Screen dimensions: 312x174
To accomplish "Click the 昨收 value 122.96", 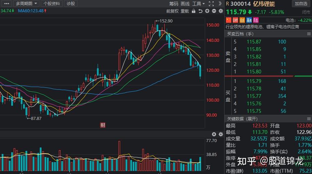I will point(304,132).
